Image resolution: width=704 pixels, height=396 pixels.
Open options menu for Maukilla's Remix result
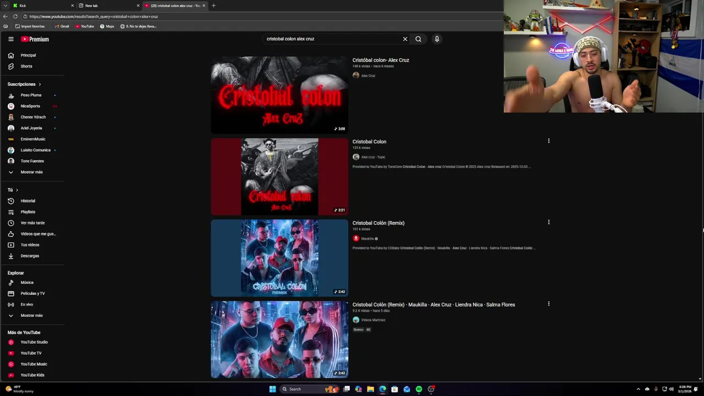click(548, 222)
